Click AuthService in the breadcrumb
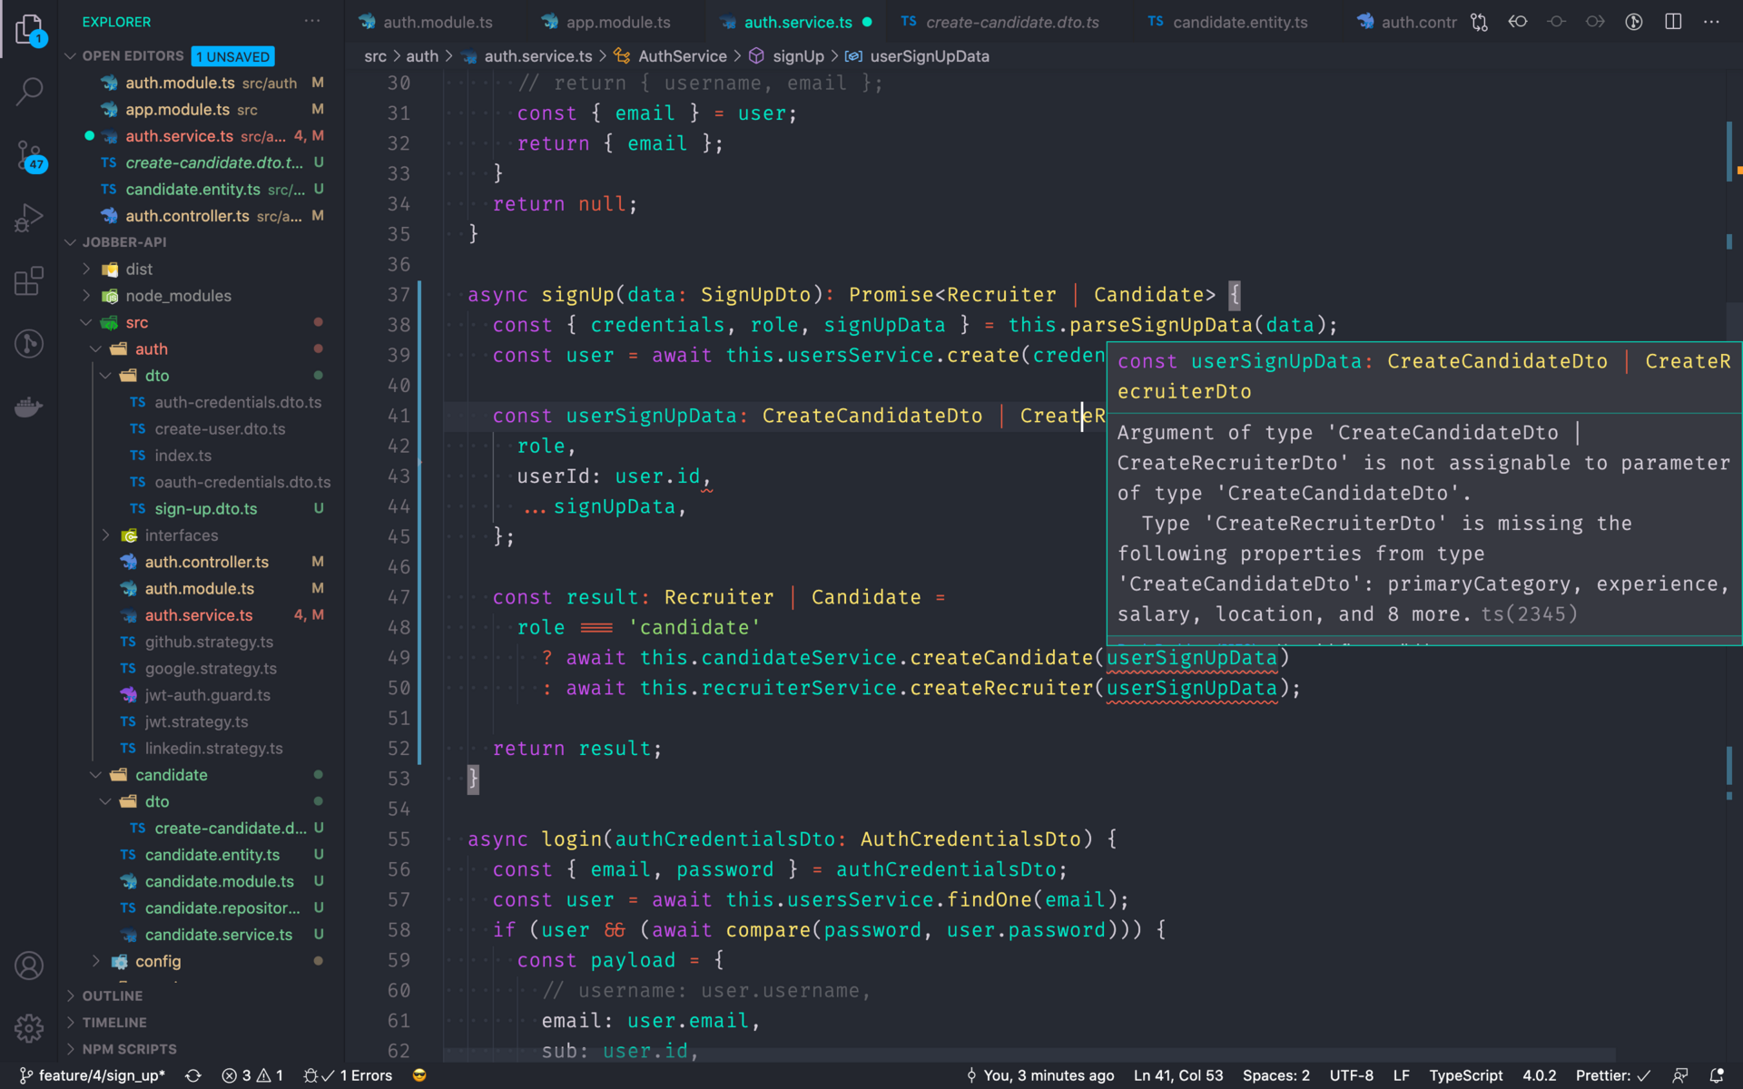1743x1089 pixels. pos(682,56)
